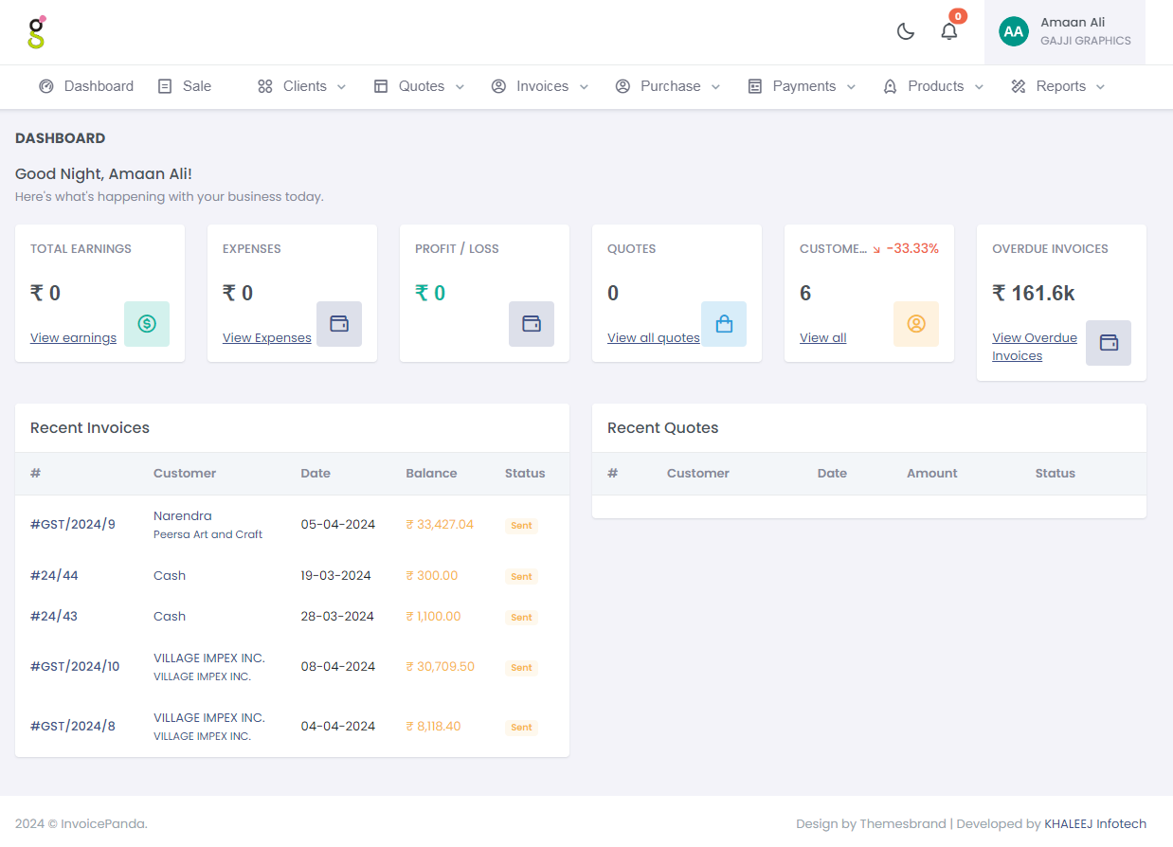
Task: Click the green dollar icon in Total Earnings
Action: click(x=147, y=324)
